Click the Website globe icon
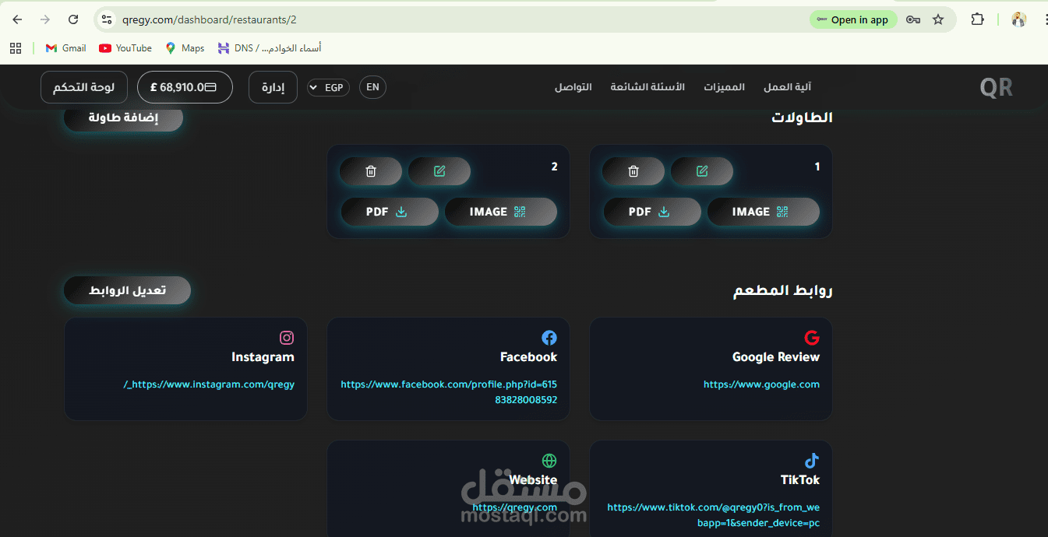Viewport: 1048px width, 537px height. [549, 461]
